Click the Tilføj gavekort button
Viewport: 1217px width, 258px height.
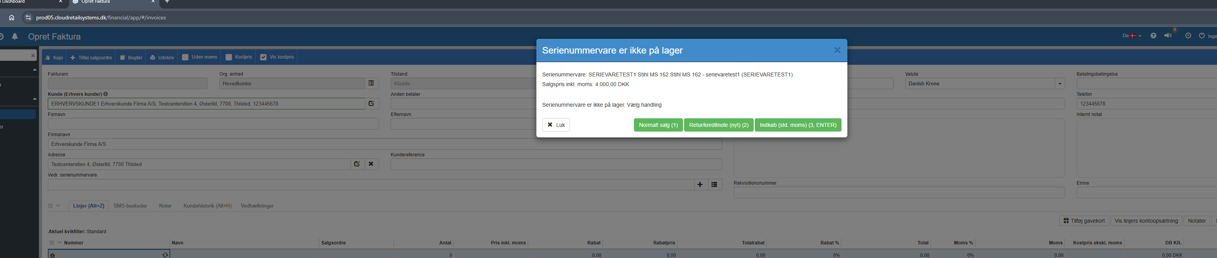tap(1084, 221)
